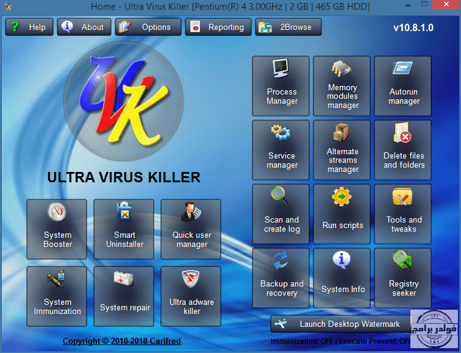
Task: Open Tools and tweaks
Action: click(x=403, y=214)
